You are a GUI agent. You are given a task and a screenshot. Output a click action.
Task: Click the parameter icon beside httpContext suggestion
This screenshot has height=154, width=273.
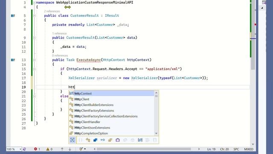pyautogui.click(x=71, y=93)
